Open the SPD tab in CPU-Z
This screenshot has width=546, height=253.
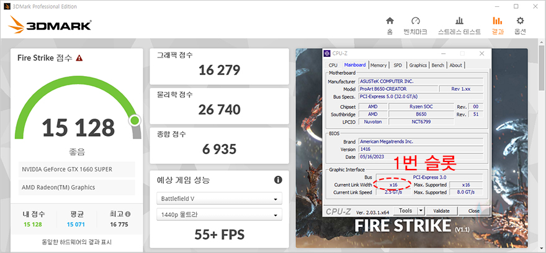click(397, 65)
